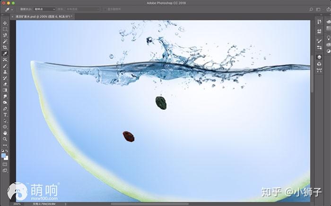Open the Channels panel icon

319,64
